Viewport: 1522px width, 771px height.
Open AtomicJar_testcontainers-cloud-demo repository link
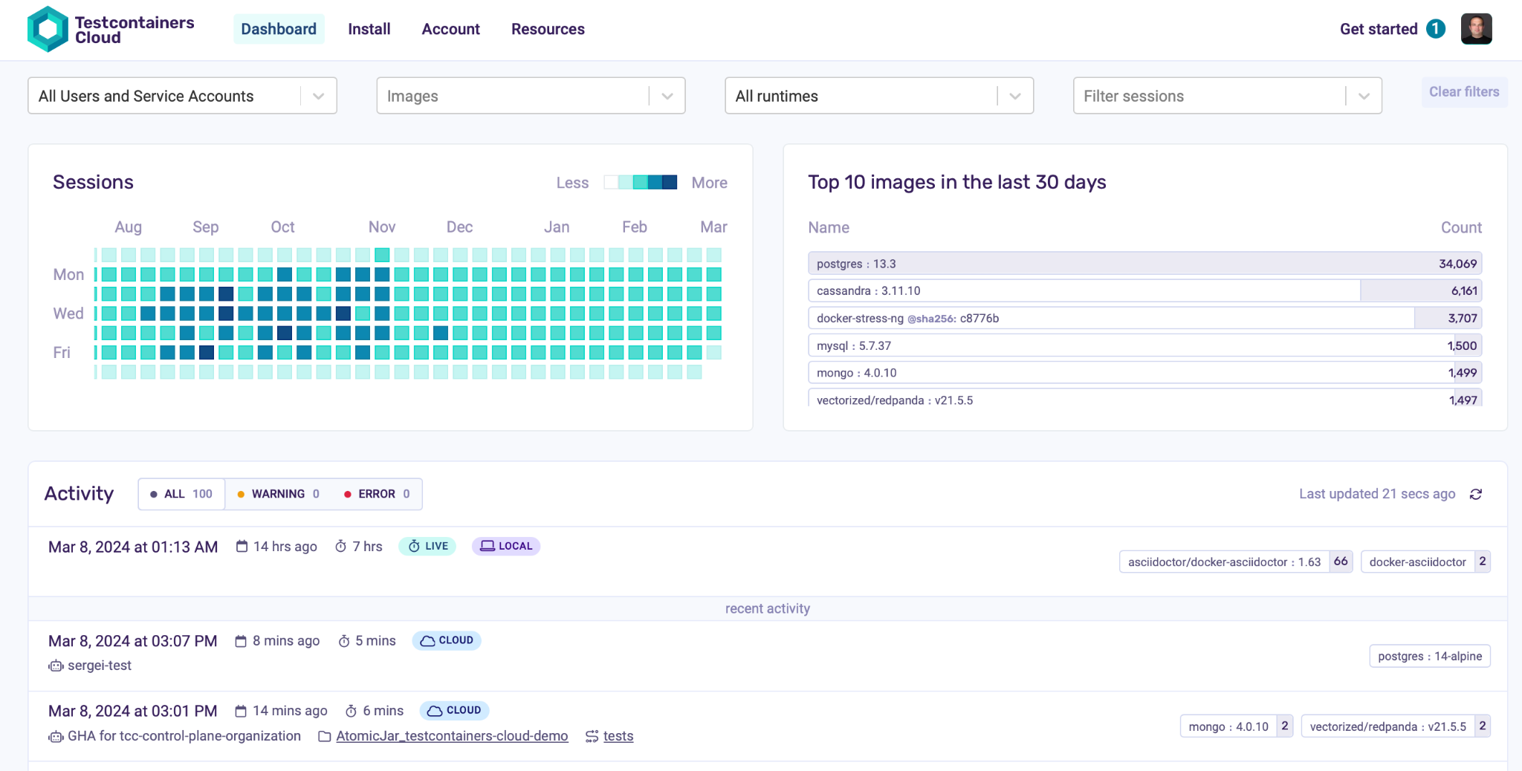point(452,736)
